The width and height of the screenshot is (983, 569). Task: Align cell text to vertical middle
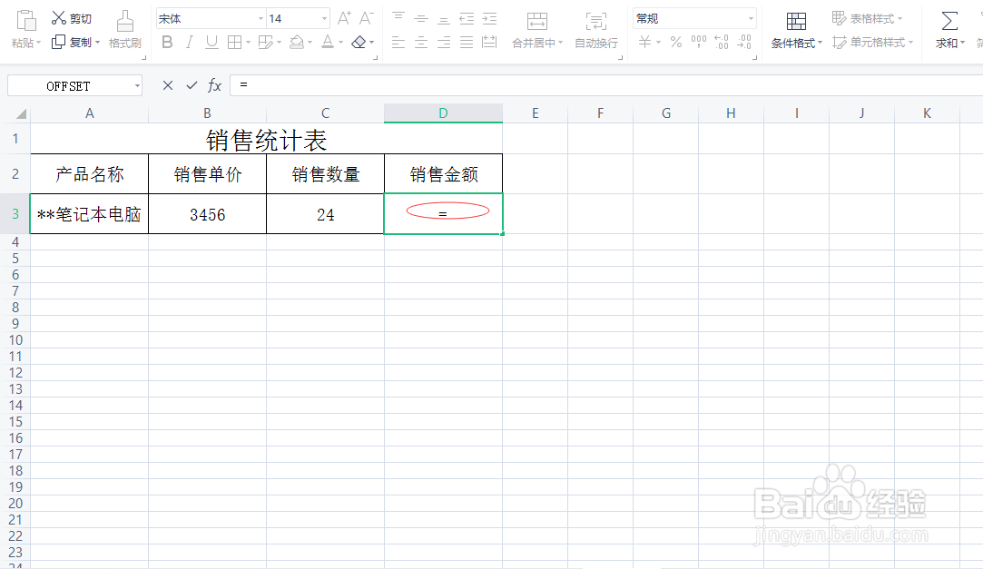click(420, 18)
